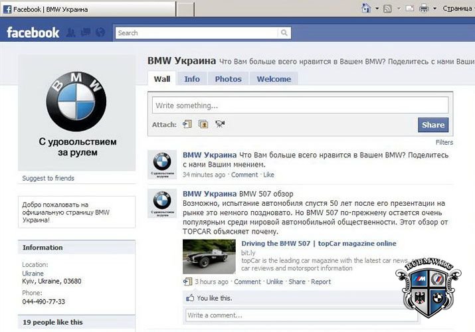This screenshot has width=475, height=332.
Task: Switch to the Welcome tab
Action: 274,79
